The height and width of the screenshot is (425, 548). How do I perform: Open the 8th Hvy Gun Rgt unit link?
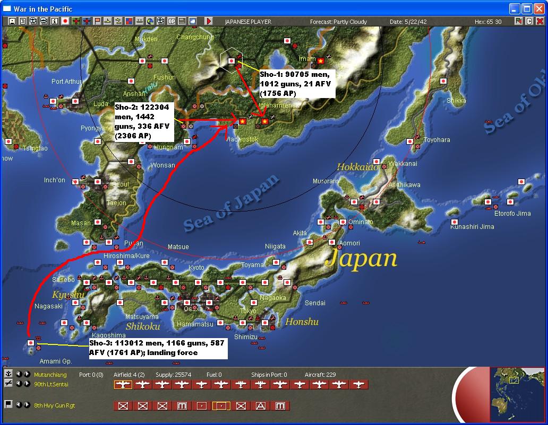54,405
